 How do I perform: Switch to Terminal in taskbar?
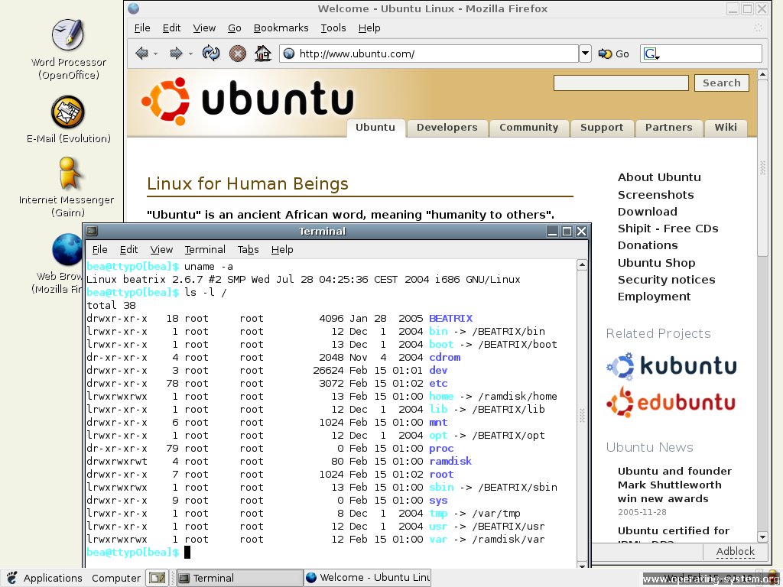click(x=239, y=578)
